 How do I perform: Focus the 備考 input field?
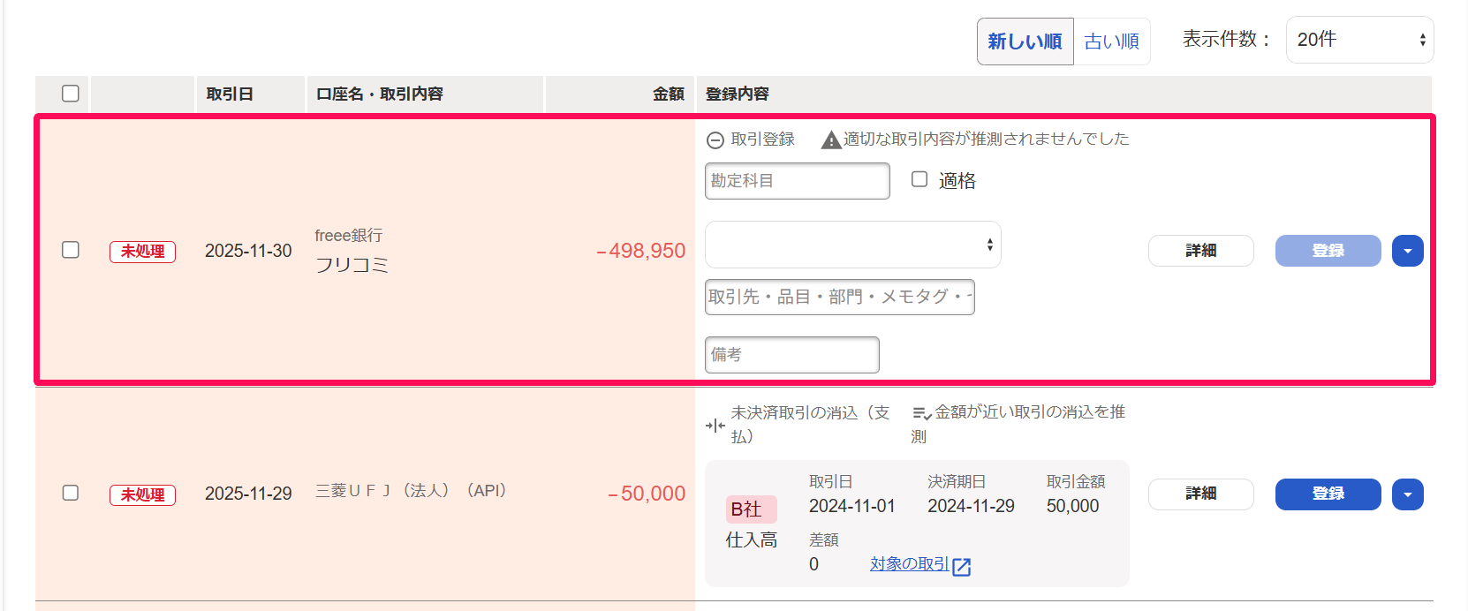[x=792, y=355]
